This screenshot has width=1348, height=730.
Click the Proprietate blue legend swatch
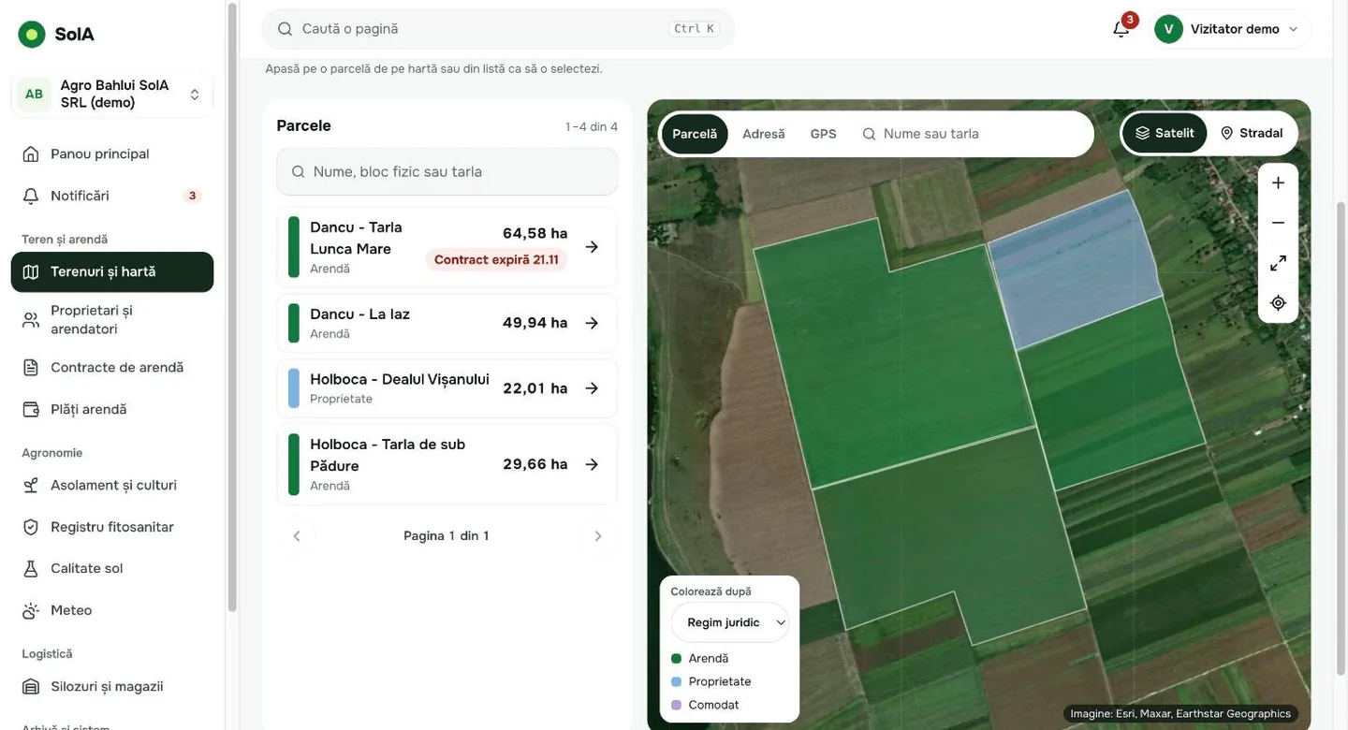[676, 682]
